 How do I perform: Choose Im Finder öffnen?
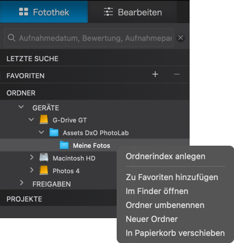[157, 191]
